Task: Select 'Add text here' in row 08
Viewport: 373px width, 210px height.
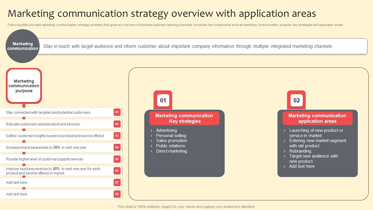Action: pos(17,194)
